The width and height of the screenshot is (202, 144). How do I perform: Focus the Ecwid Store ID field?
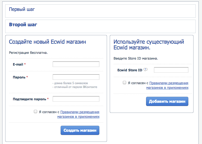[x=171, y=70]
